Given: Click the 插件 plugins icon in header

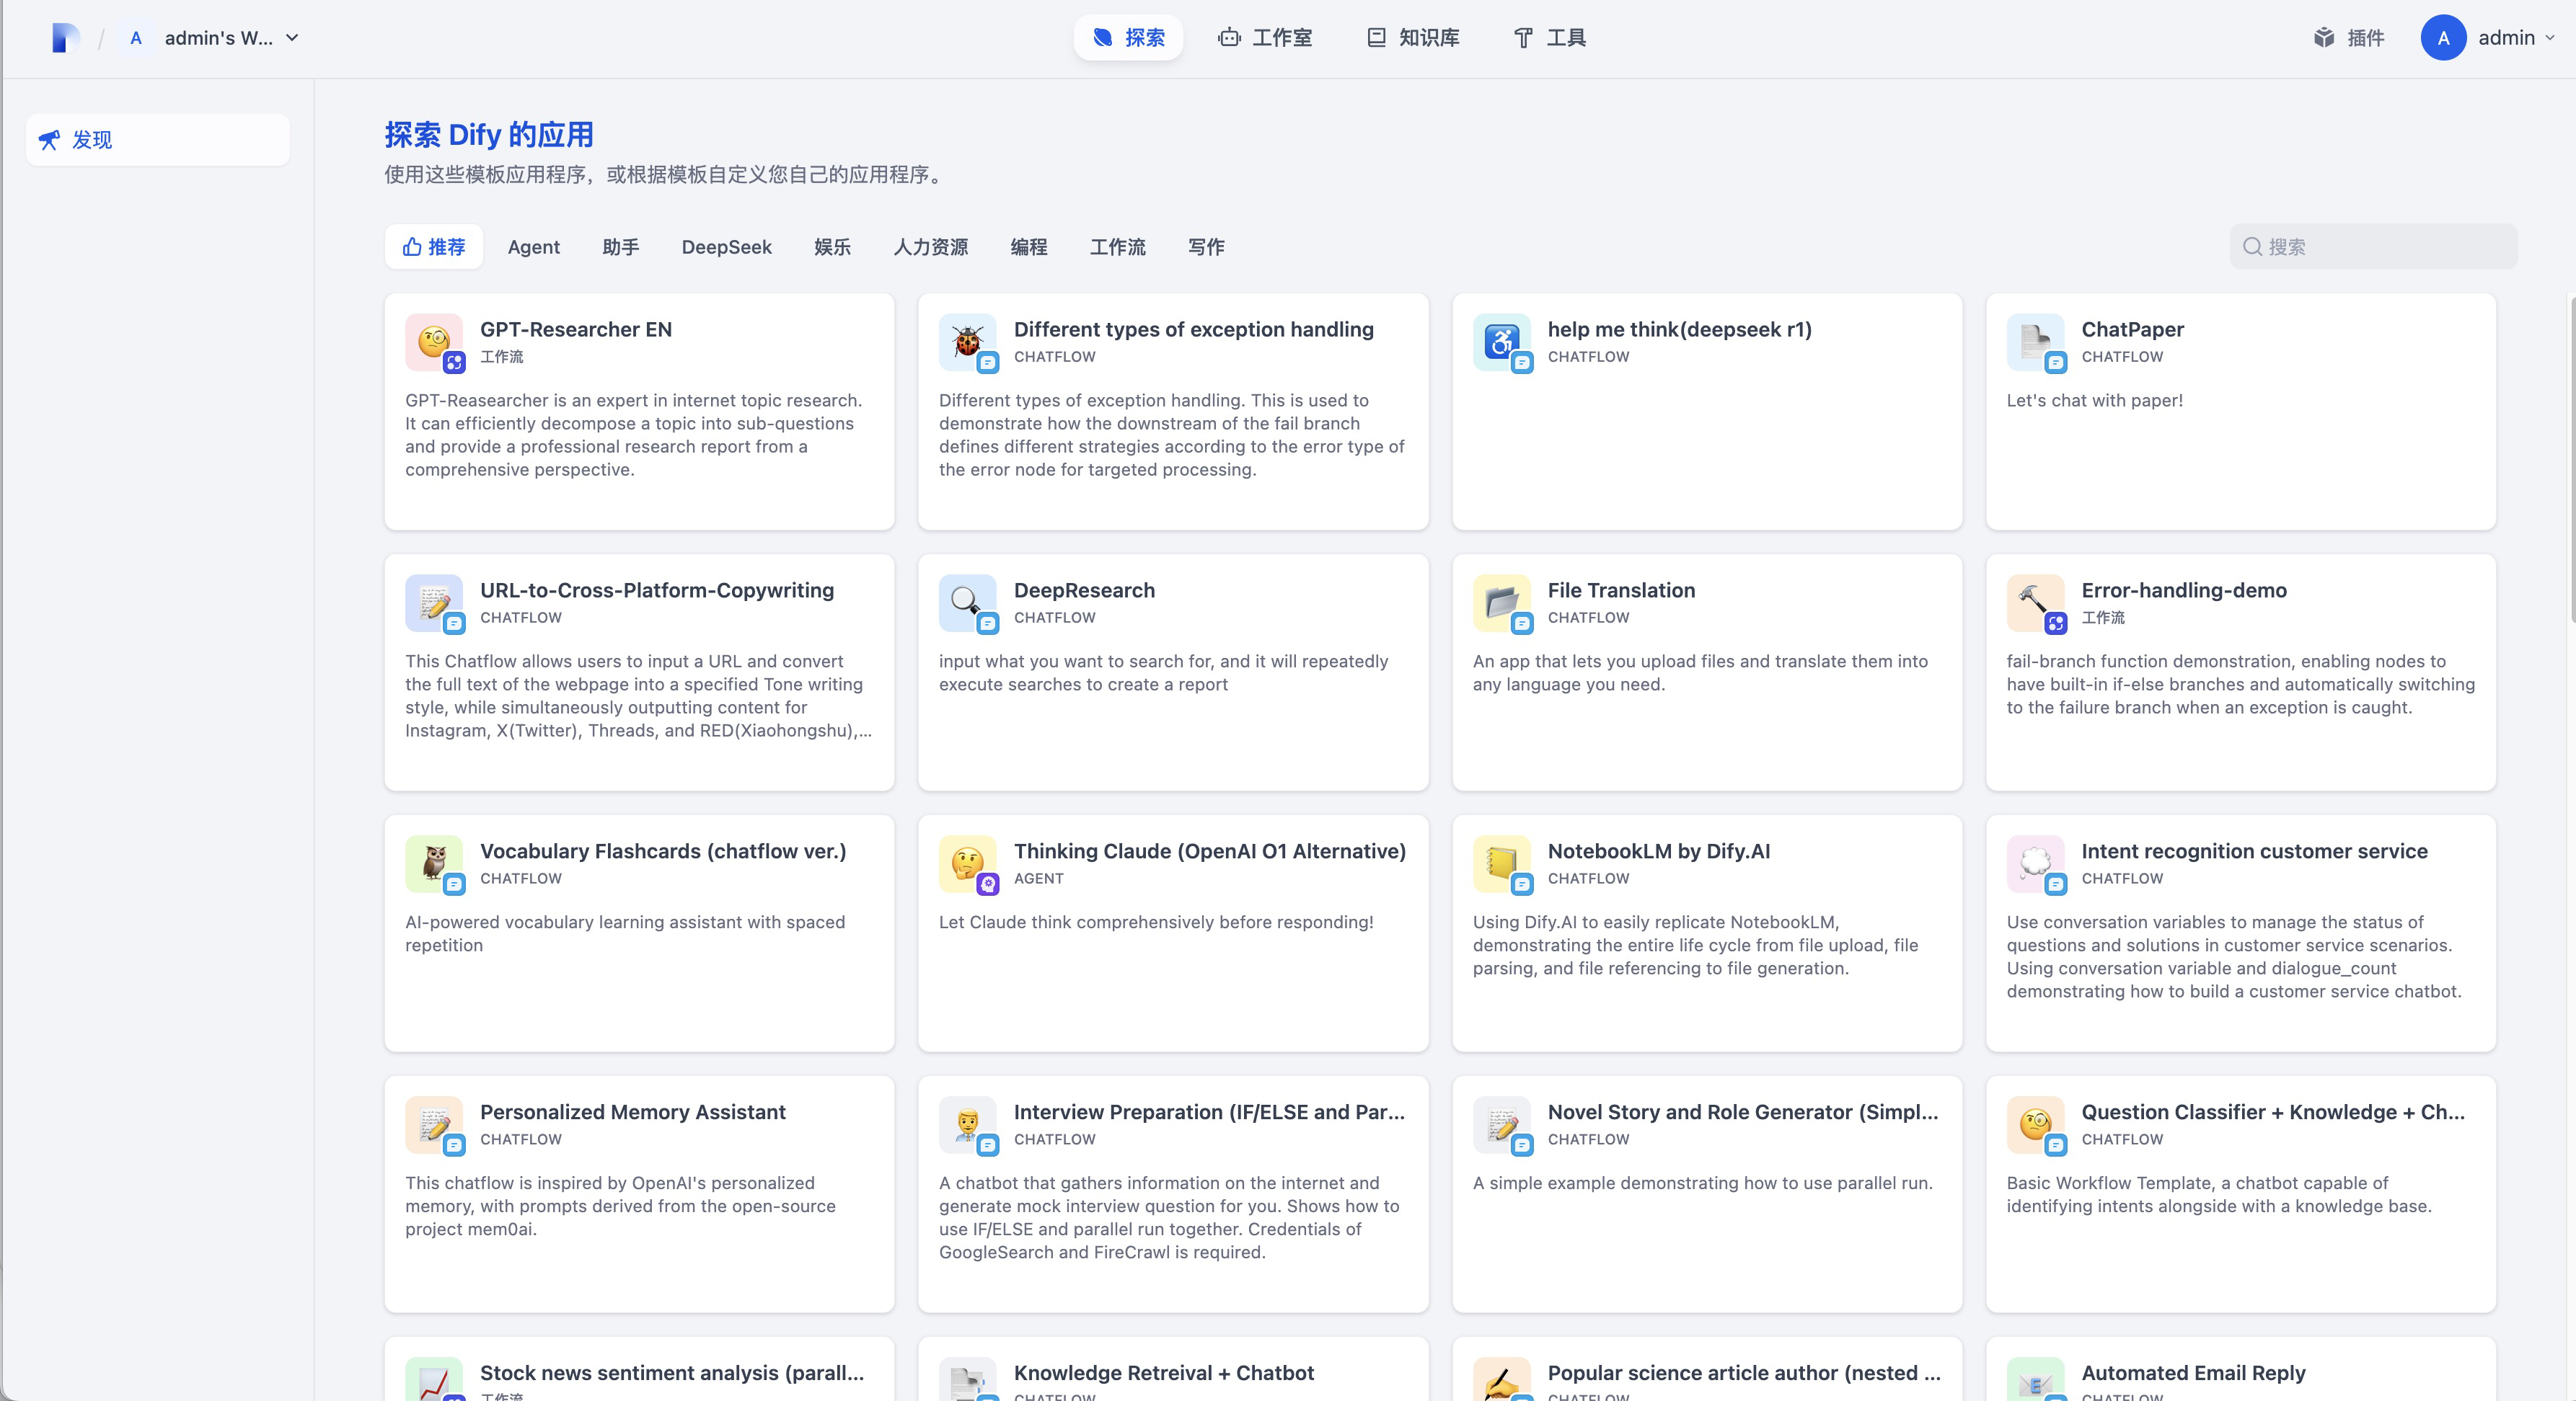Looking at the screenshot, I should (2324, 38).
